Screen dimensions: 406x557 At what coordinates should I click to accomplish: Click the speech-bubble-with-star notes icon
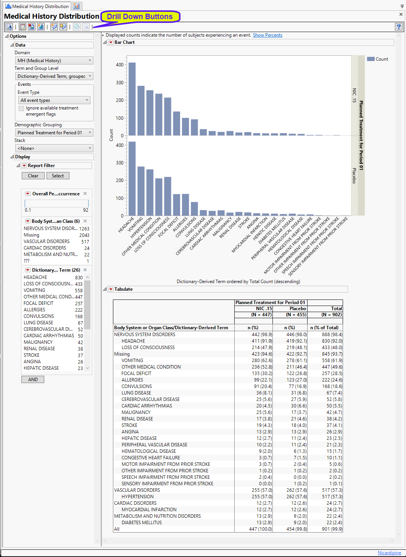[54, 27]
